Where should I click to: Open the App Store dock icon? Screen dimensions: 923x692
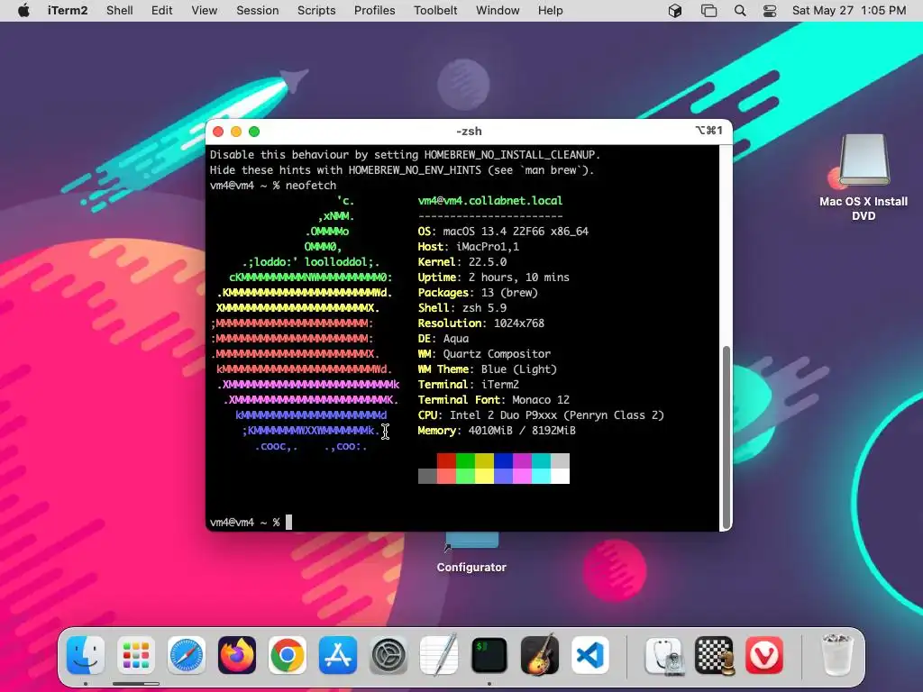point(338,655)
